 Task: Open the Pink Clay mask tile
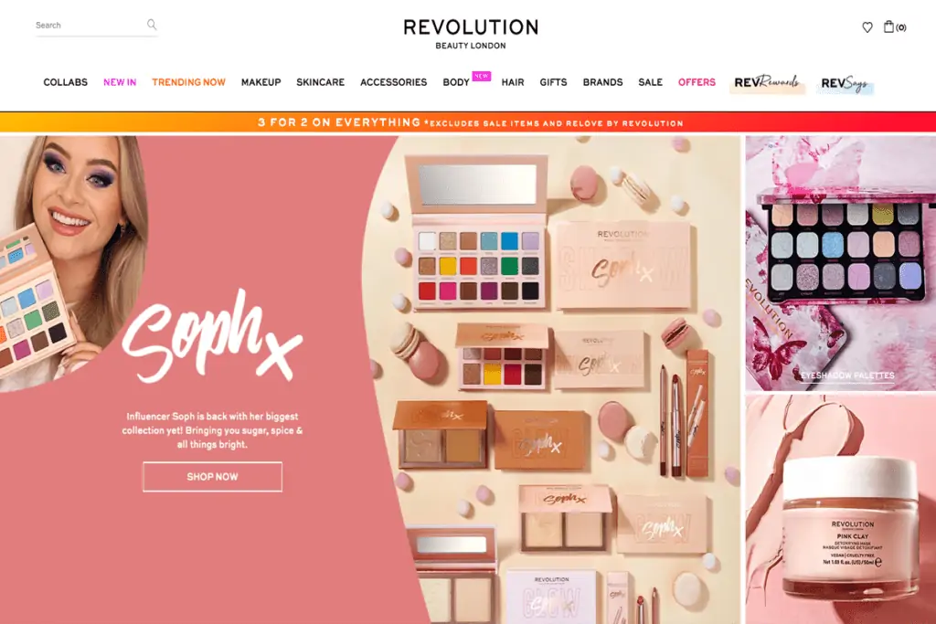[x=841, y=510]
